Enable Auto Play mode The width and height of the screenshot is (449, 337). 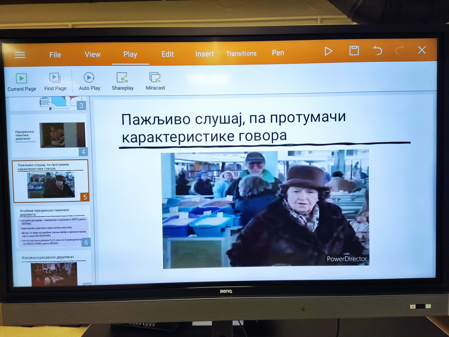point(89,81)
